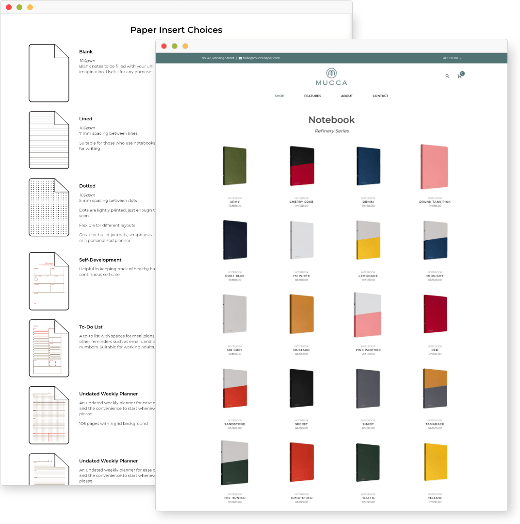Open the FEATURES menu item
520x524 pixels.
tap(312, 96)
